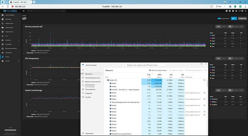The width and height of the screenshot is (248, 136).
Task: Click the zoom-in magnifier on CPU Temperature chart
Action: point(230,58)
